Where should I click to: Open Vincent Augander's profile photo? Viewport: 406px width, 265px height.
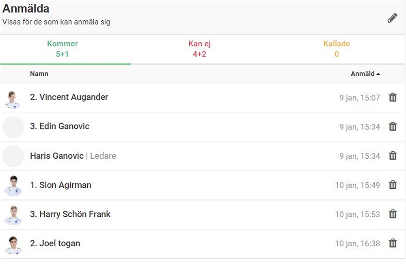click(x=13, y=100)
